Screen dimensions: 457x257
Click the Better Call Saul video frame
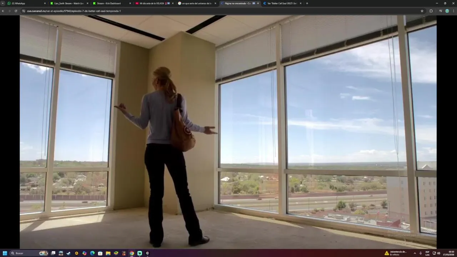(228, 132)
